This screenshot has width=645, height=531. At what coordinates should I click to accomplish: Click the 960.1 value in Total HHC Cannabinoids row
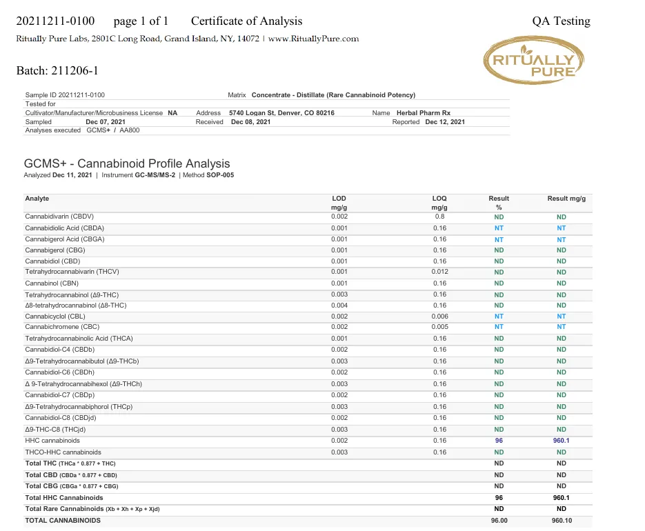click(561, 498)
